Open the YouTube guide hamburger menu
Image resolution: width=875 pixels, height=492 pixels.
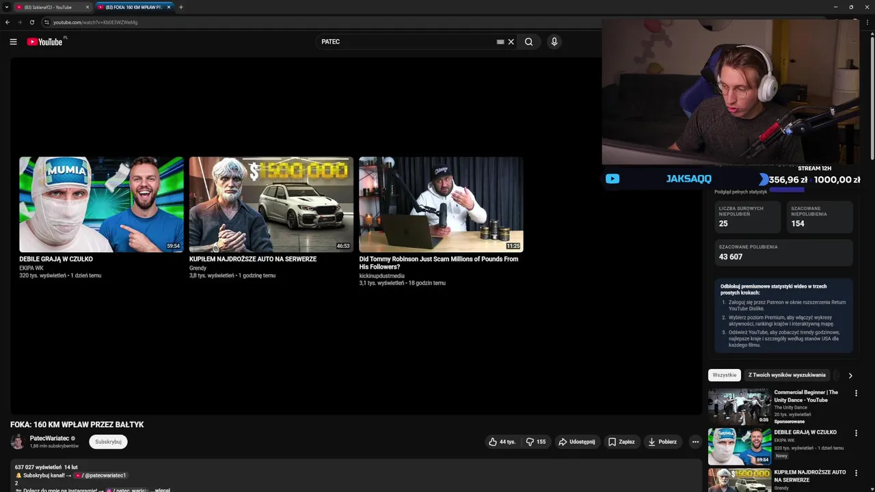(13, 42)
